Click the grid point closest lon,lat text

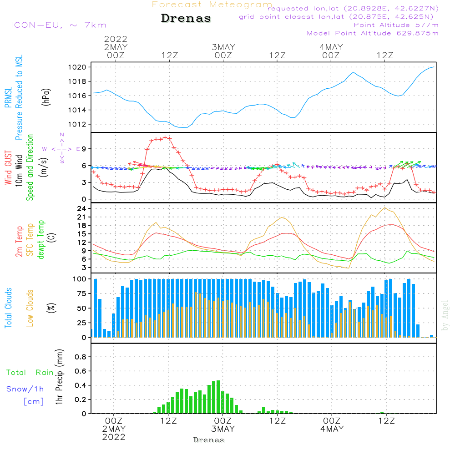[x=336, y=17]
